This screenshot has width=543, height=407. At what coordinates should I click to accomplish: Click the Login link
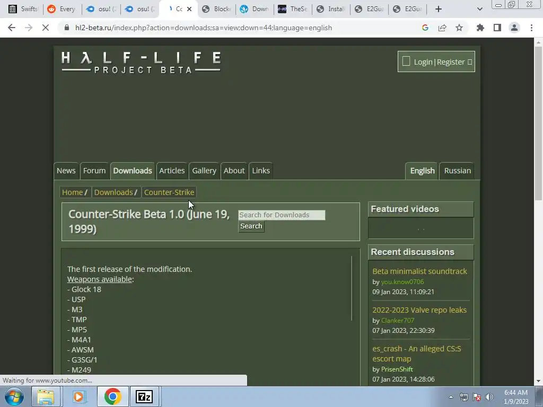tap(423, 62)
